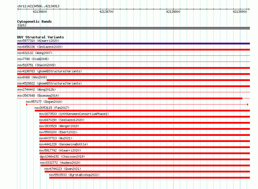This screenshot has width=258, height=189.
Task: Open variant nsv5593200 (Ebert2021)
Action: [x=58, y=132]
